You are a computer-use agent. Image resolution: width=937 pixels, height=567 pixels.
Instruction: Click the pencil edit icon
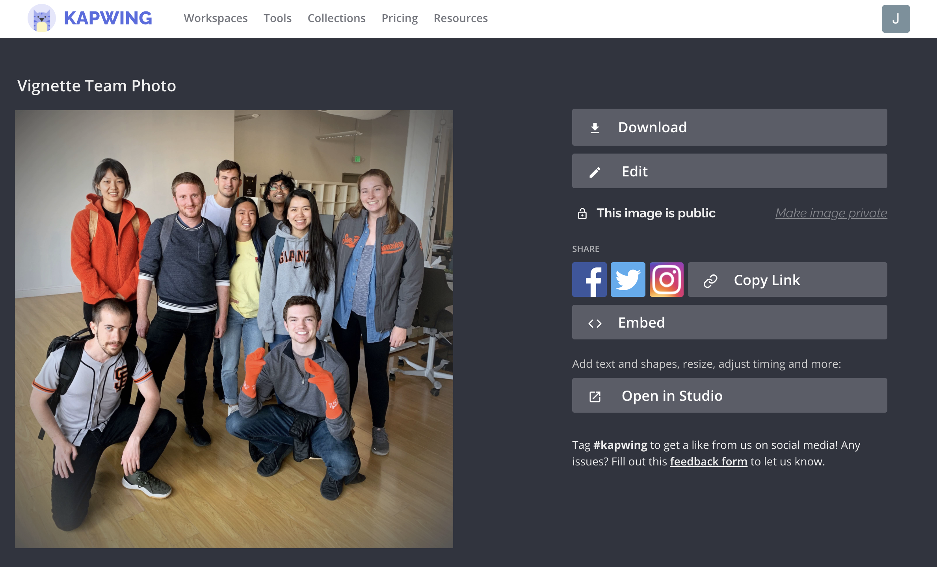point(595,172)
